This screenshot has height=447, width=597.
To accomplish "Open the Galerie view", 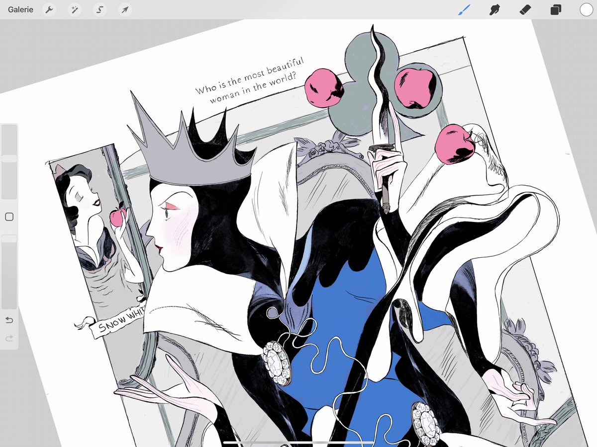I will (20, 9).
